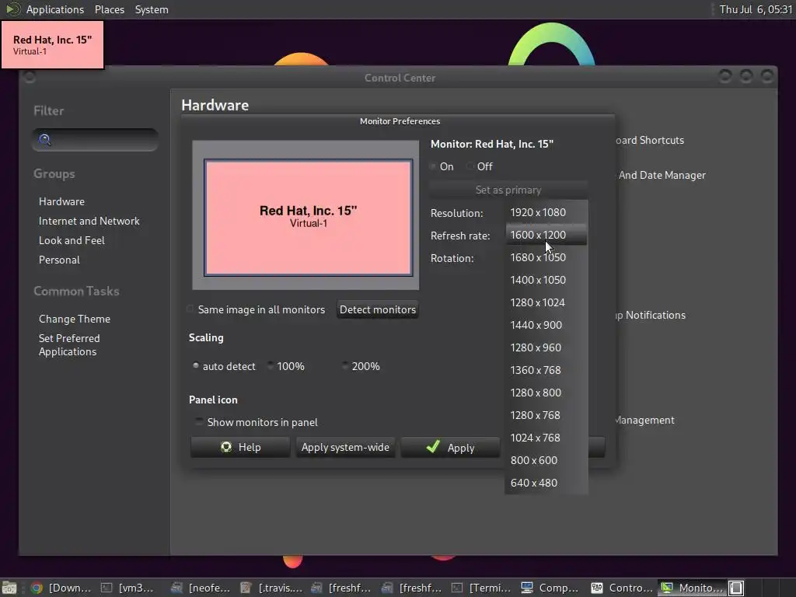Select the pink monitor preview rectangle
The height and width of the screenshot is (597, 796).
(308, 218)
